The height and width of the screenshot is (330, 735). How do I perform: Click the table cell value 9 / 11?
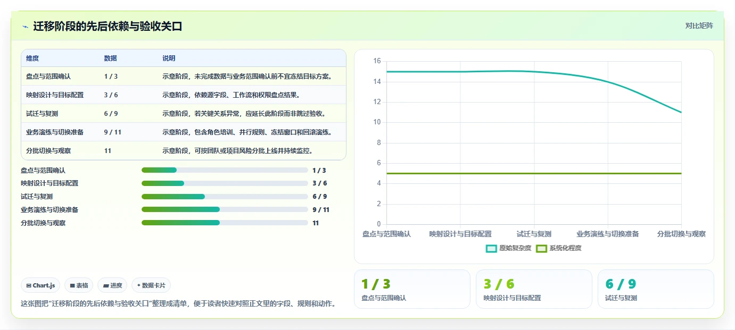tap(113, 132)
